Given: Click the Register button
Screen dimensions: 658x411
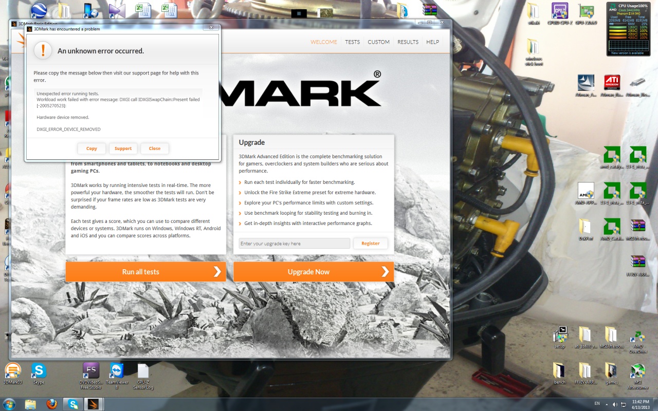Looking at the screenshot, I should click(371, 244).
